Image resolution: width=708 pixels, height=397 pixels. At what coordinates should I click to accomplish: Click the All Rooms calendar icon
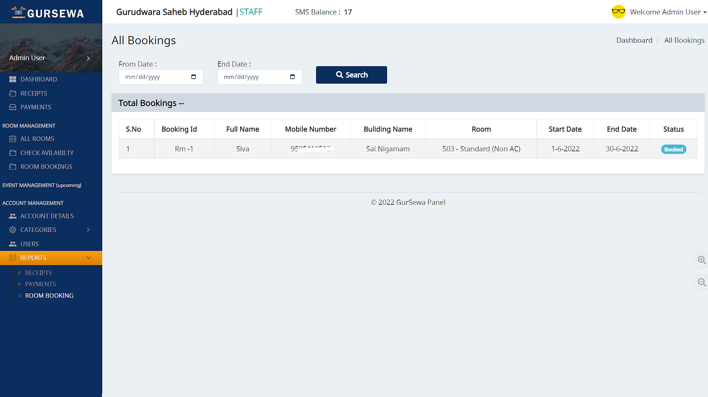13,139
